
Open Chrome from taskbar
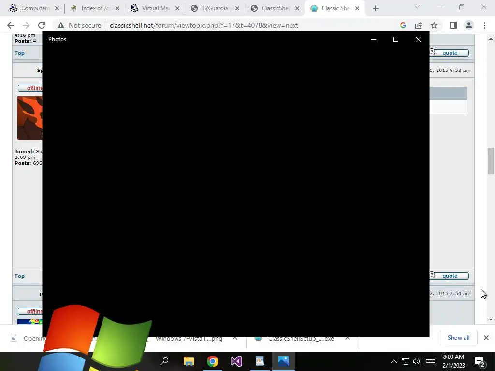tap(213, 361)
